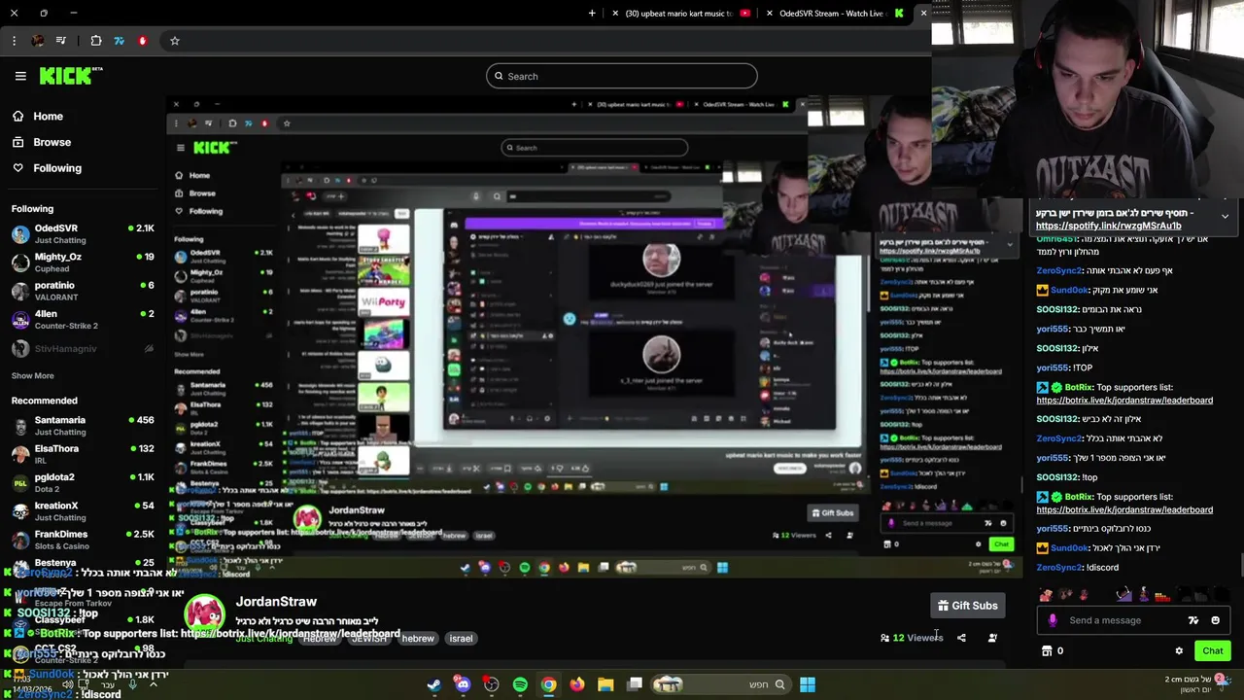Open OdedSVR channel in Following list
1244x700 pixels.
(x=83, y=233)
